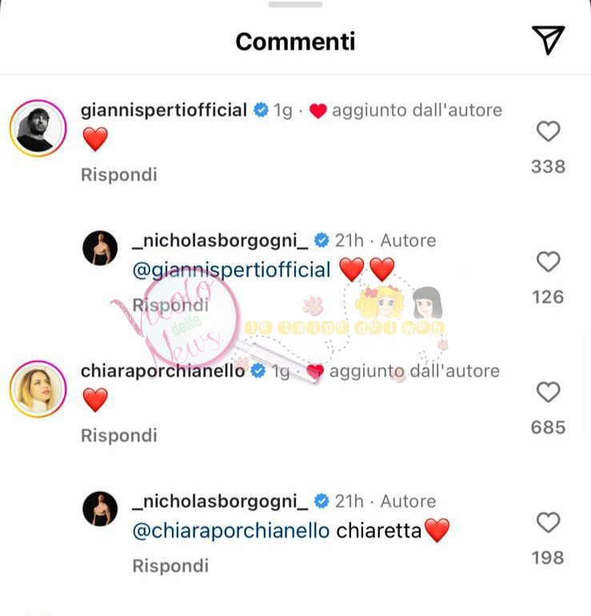View the 685 likes count
Viewport: 591px width, 616px height.
tap(548, 427)
